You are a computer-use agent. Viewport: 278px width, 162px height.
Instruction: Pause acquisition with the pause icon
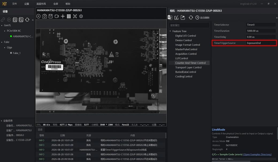coord(39,16)
